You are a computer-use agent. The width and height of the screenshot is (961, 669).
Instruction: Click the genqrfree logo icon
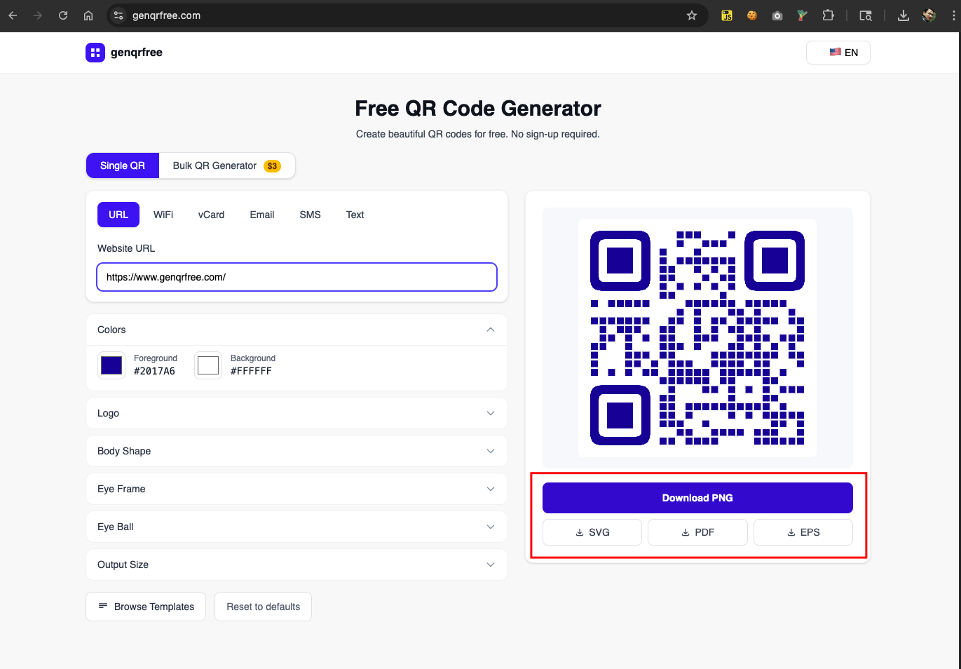tap(95, 53)
